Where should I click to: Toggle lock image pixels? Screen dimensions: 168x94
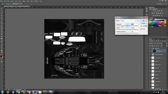pos(154,46)
